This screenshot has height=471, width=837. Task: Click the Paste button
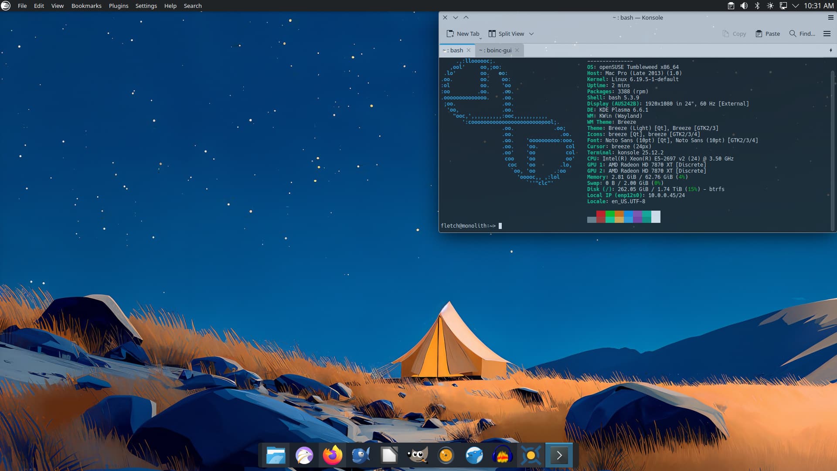[768, 34]
